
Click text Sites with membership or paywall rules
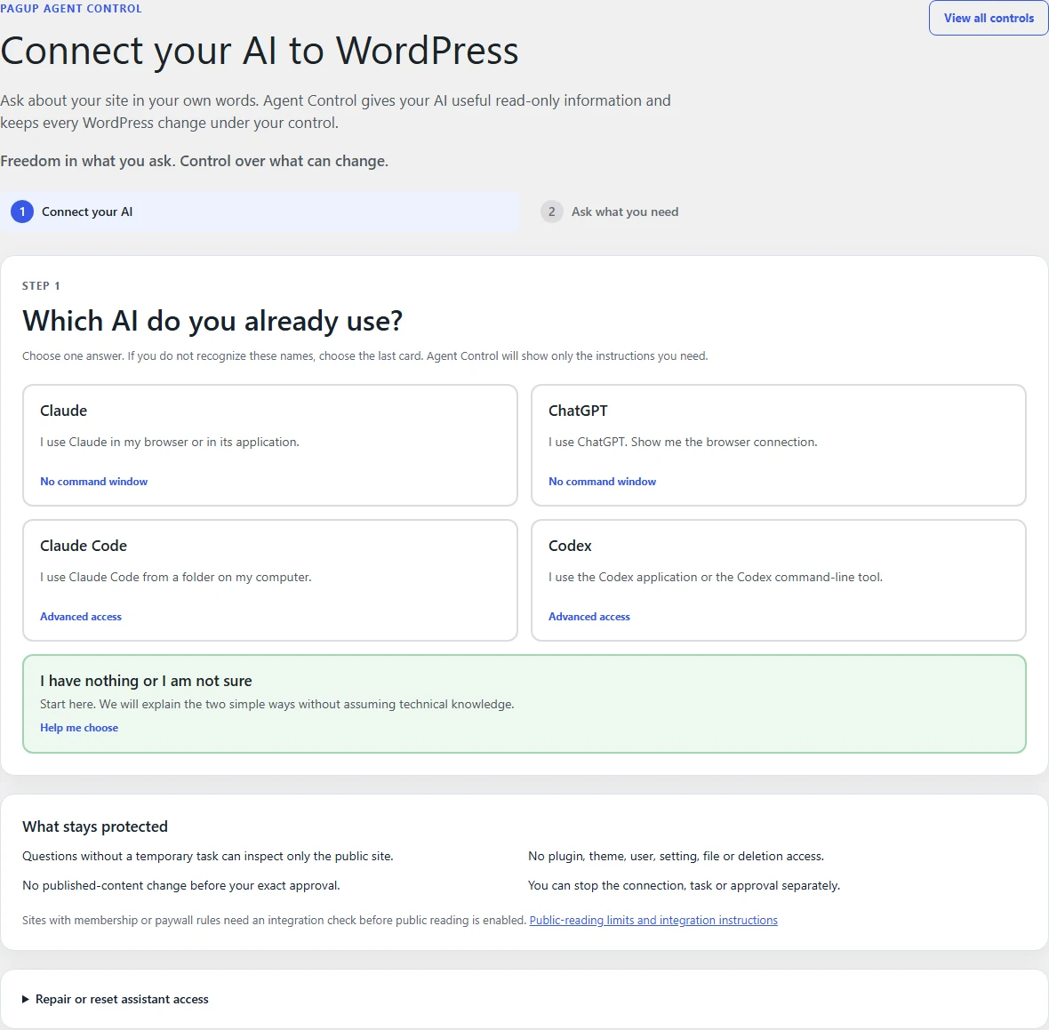pyautogui.click(x=275, y=921)
